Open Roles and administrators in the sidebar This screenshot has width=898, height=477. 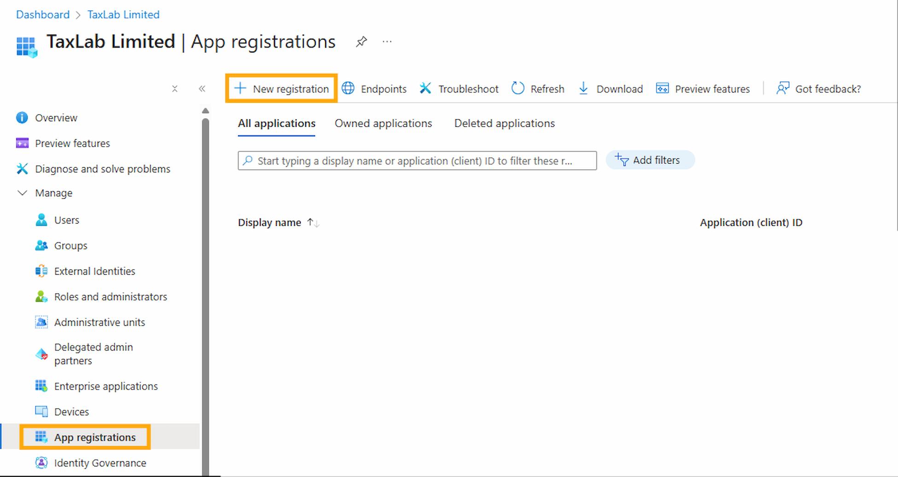coord(111,297)
